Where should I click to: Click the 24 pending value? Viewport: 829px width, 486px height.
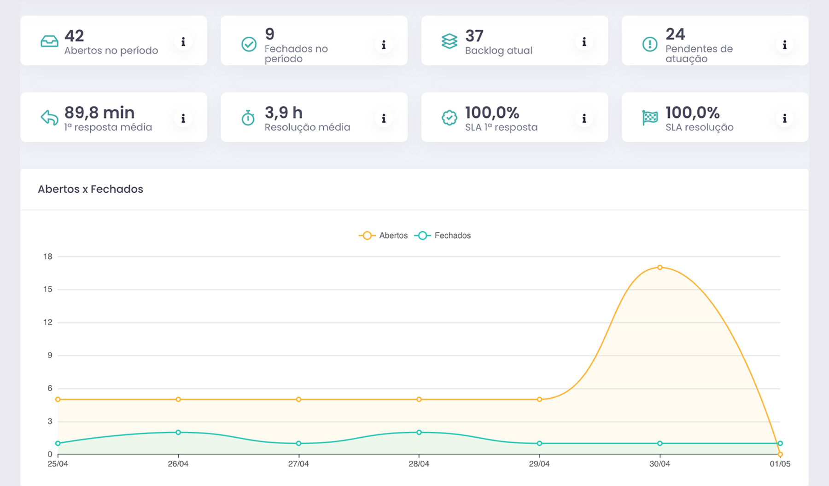coord(675,34)
